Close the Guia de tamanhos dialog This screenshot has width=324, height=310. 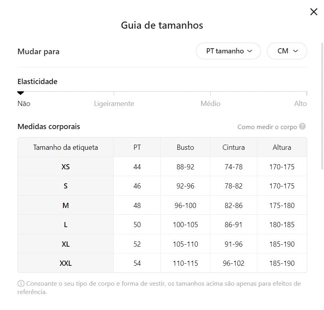click(314, 12)
